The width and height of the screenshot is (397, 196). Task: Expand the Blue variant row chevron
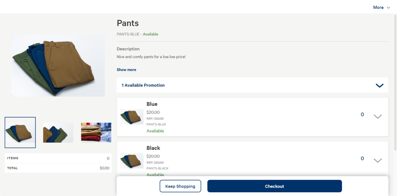click(x=377, y=116)
